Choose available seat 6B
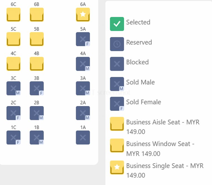 (37, 15)
